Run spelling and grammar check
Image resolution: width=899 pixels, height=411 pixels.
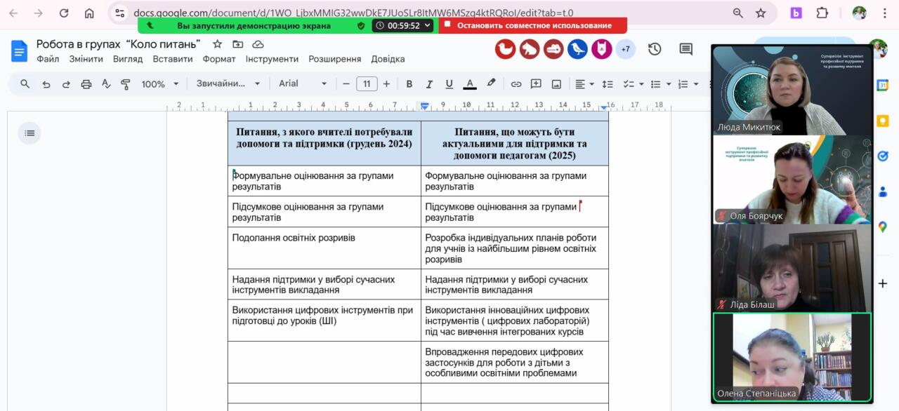106,84
